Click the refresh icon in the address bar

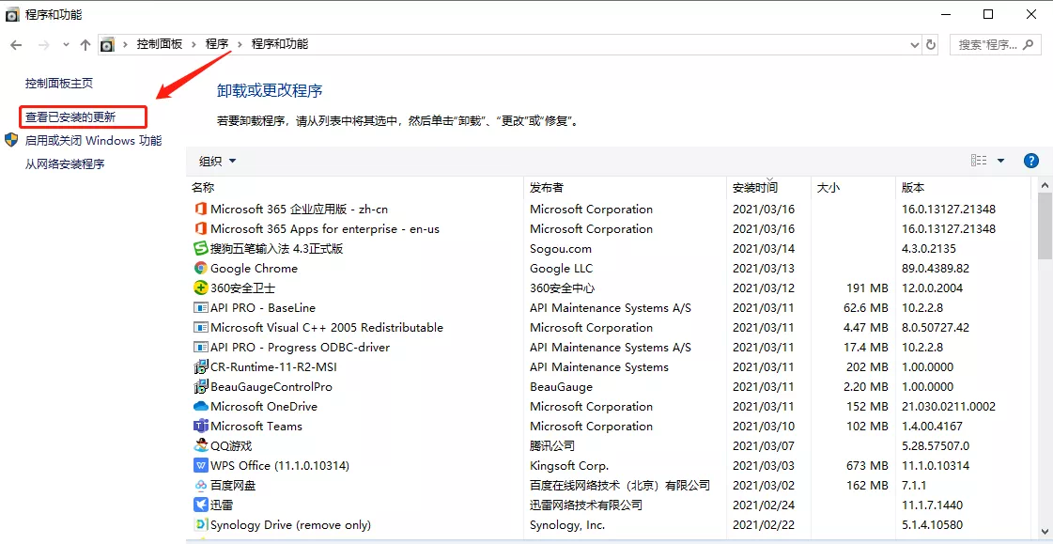[x=930, y=44]
